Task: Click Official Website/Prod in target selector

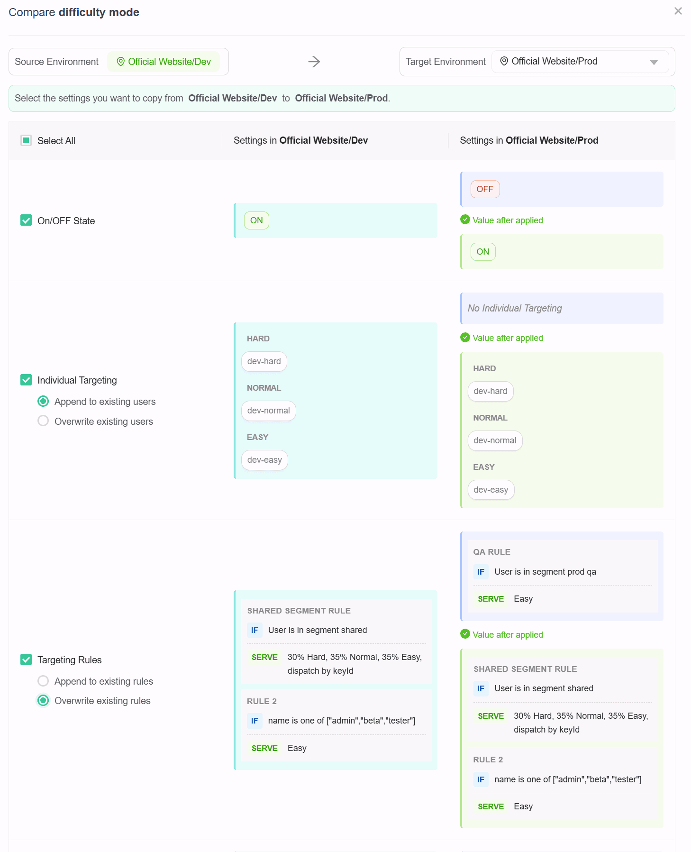Action: click(554, 61)
